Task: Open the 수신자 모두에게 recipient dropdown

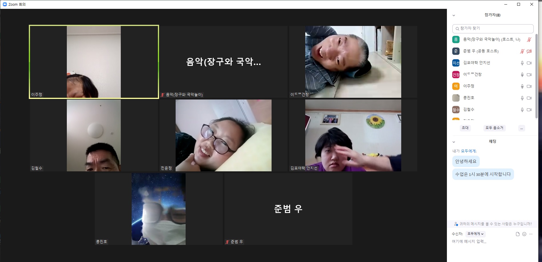Action: (x=475, y=234)
